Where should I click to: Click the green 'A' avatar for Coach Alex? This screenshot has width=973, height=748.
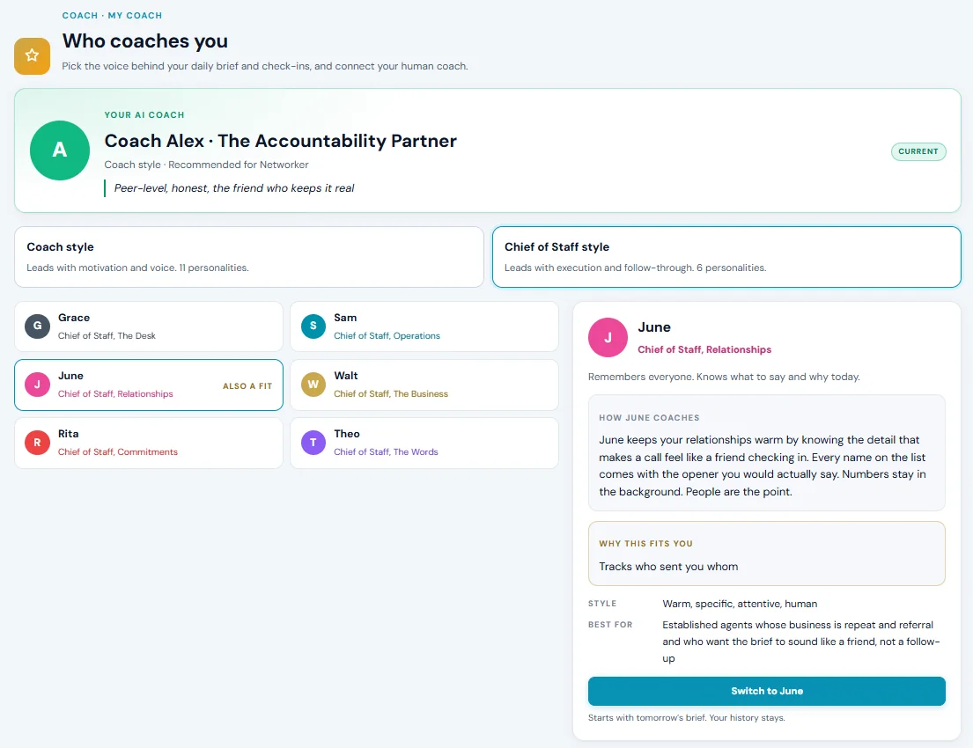(x=60, y=150)
